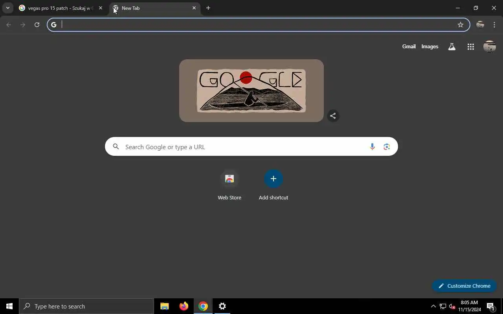Open Chrome profile avatar in toolbar
503x314 pixels.
(x=480, y=25)
